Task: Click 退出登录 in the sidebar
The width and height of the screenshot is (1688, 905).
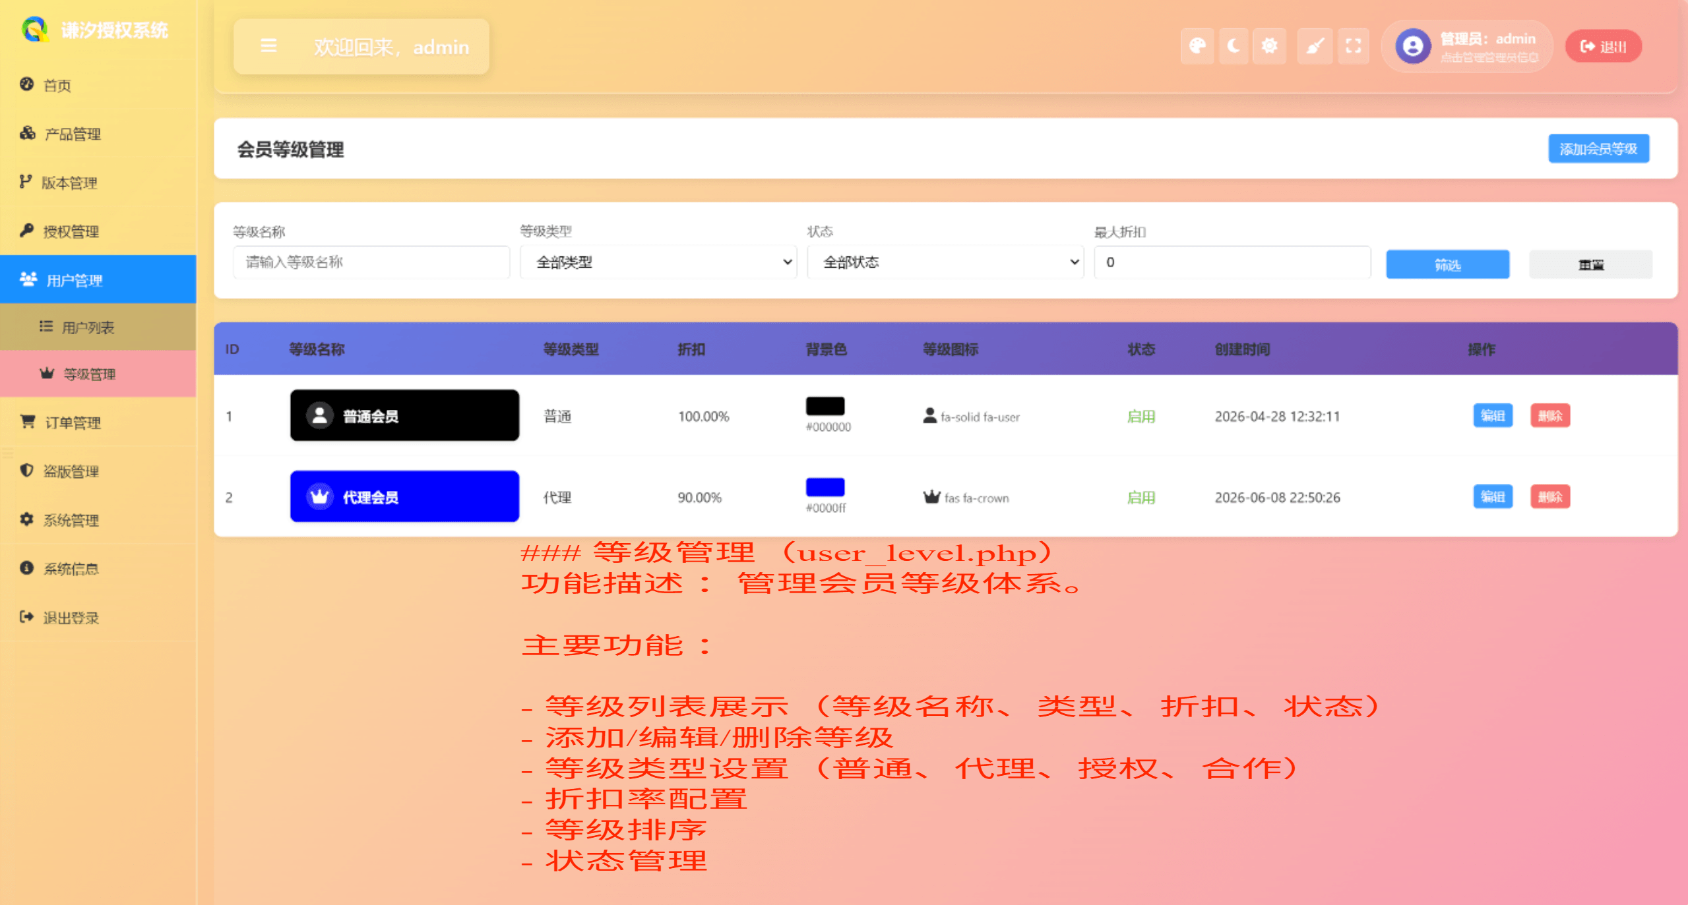Action: click(x=98, y=617)
